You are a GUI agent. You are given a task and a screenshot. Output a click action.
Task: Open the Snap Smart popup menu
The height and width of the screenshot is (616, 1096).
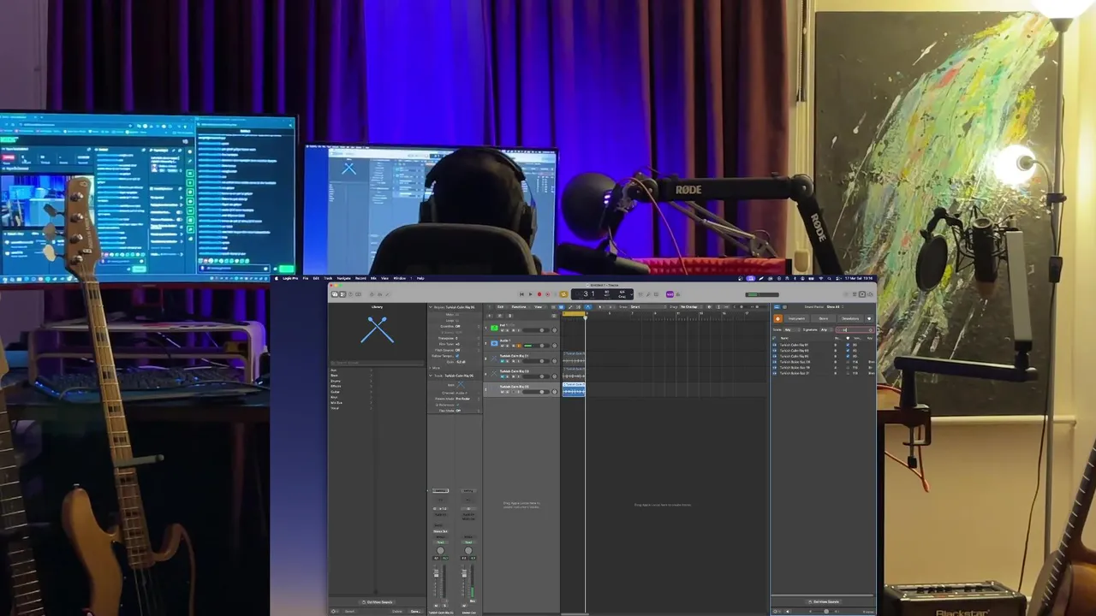(648, 307)
